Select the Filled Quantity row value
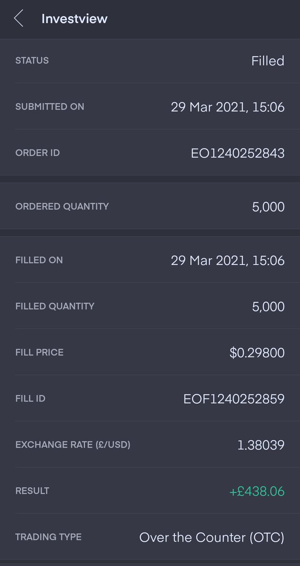 coord(268,307)
